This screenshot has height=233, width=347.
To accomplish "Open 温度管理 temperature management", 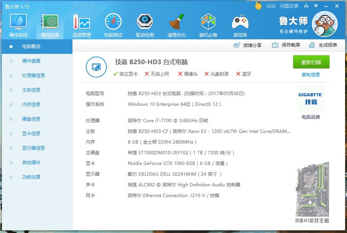I will click(x=82, y=25).
